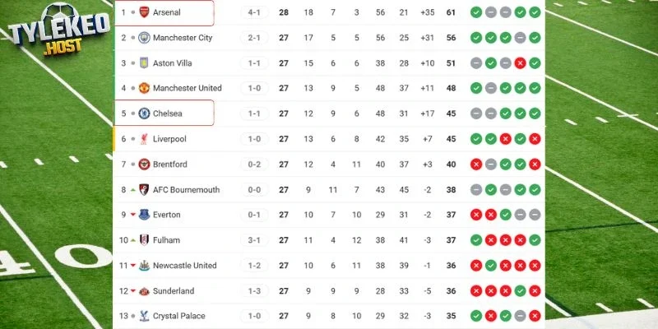Screen dimensions: 658x329
Task: Click the Manchester City club crest
Action: click(x=144, y=38)
